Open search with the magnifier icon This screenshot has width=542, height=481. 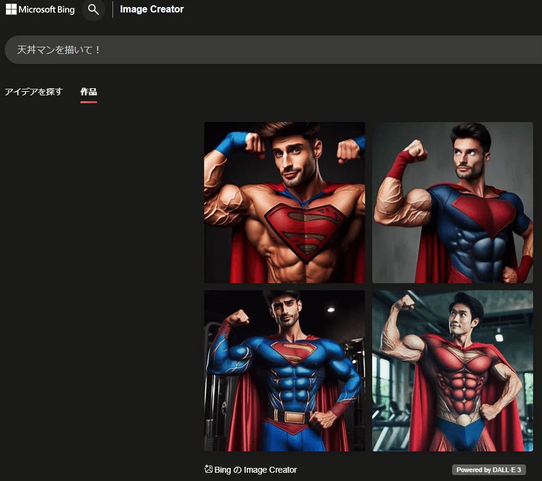(93, 9)
